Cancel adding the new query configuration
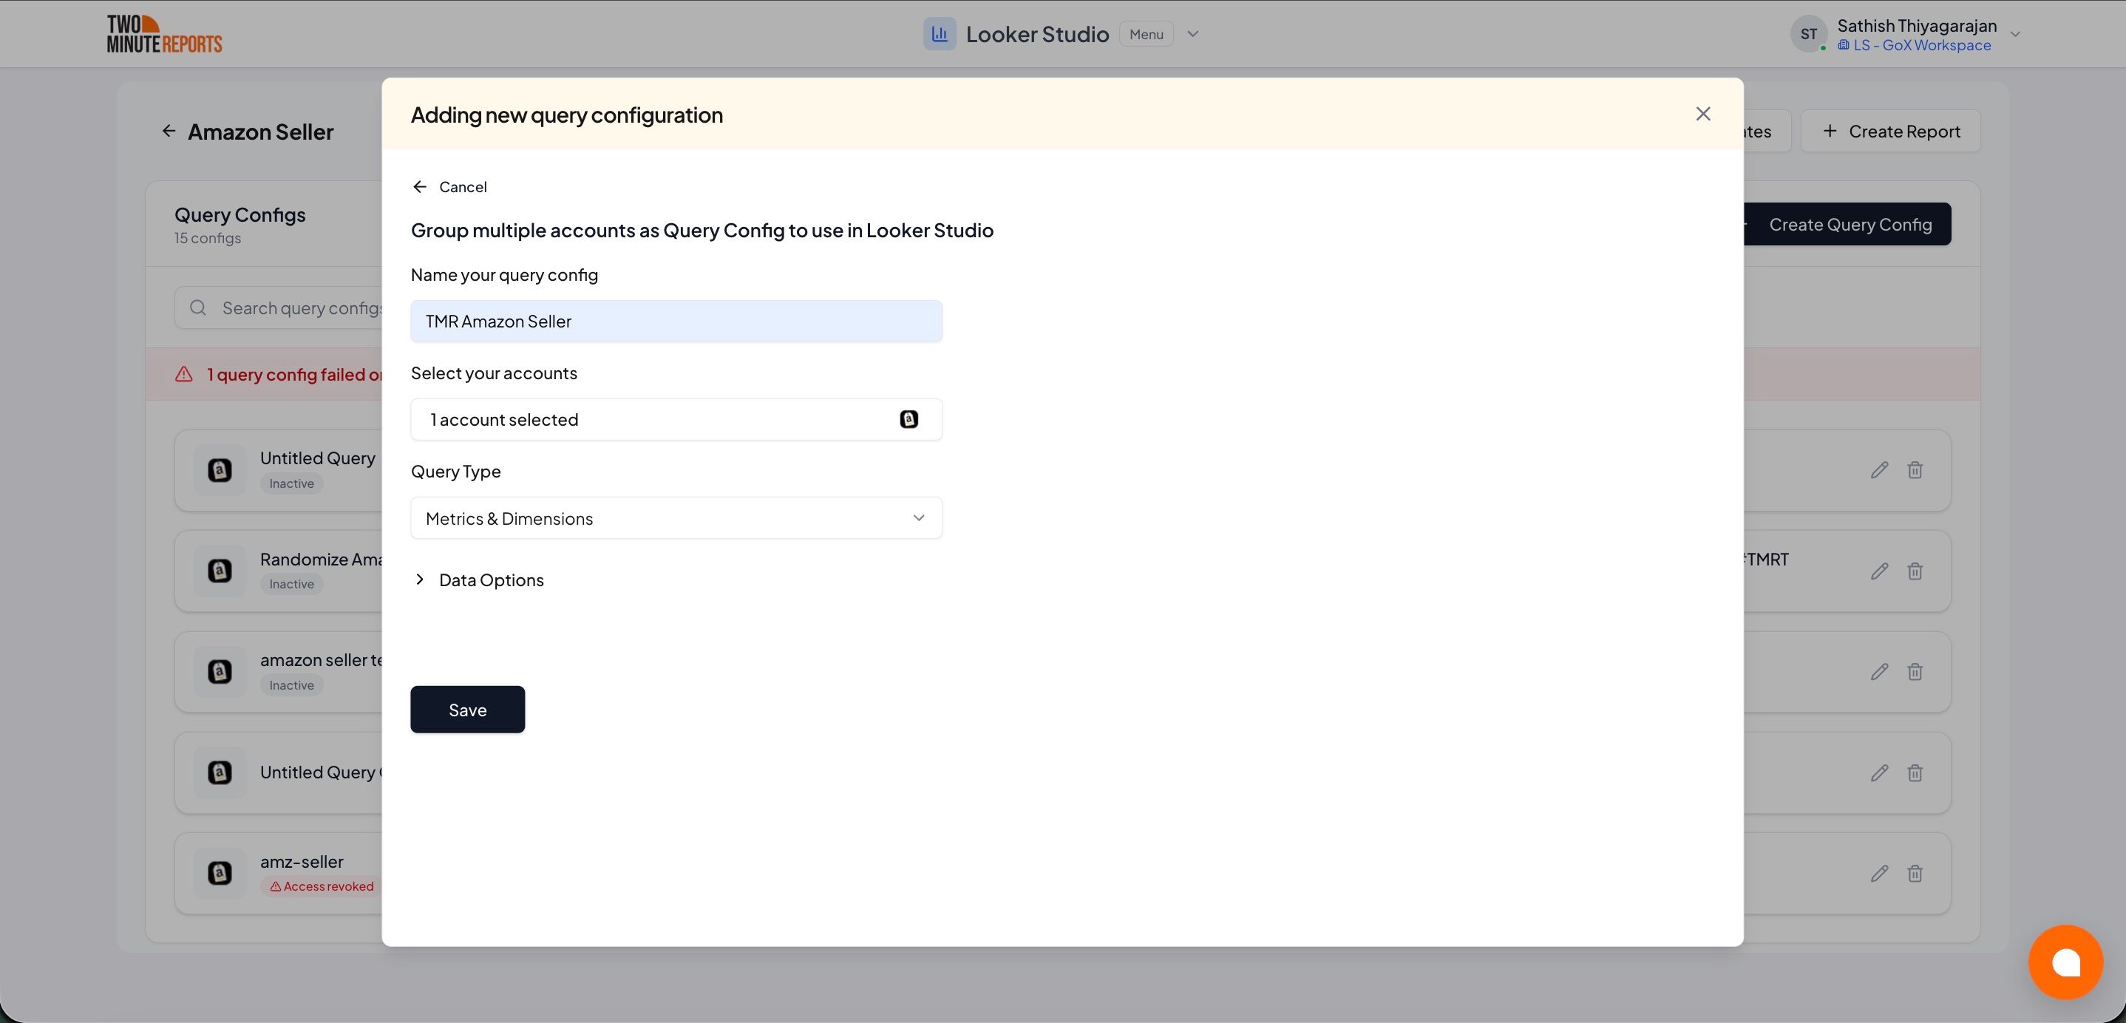This screenshot has width=2126, height=1023. point(449,186)
